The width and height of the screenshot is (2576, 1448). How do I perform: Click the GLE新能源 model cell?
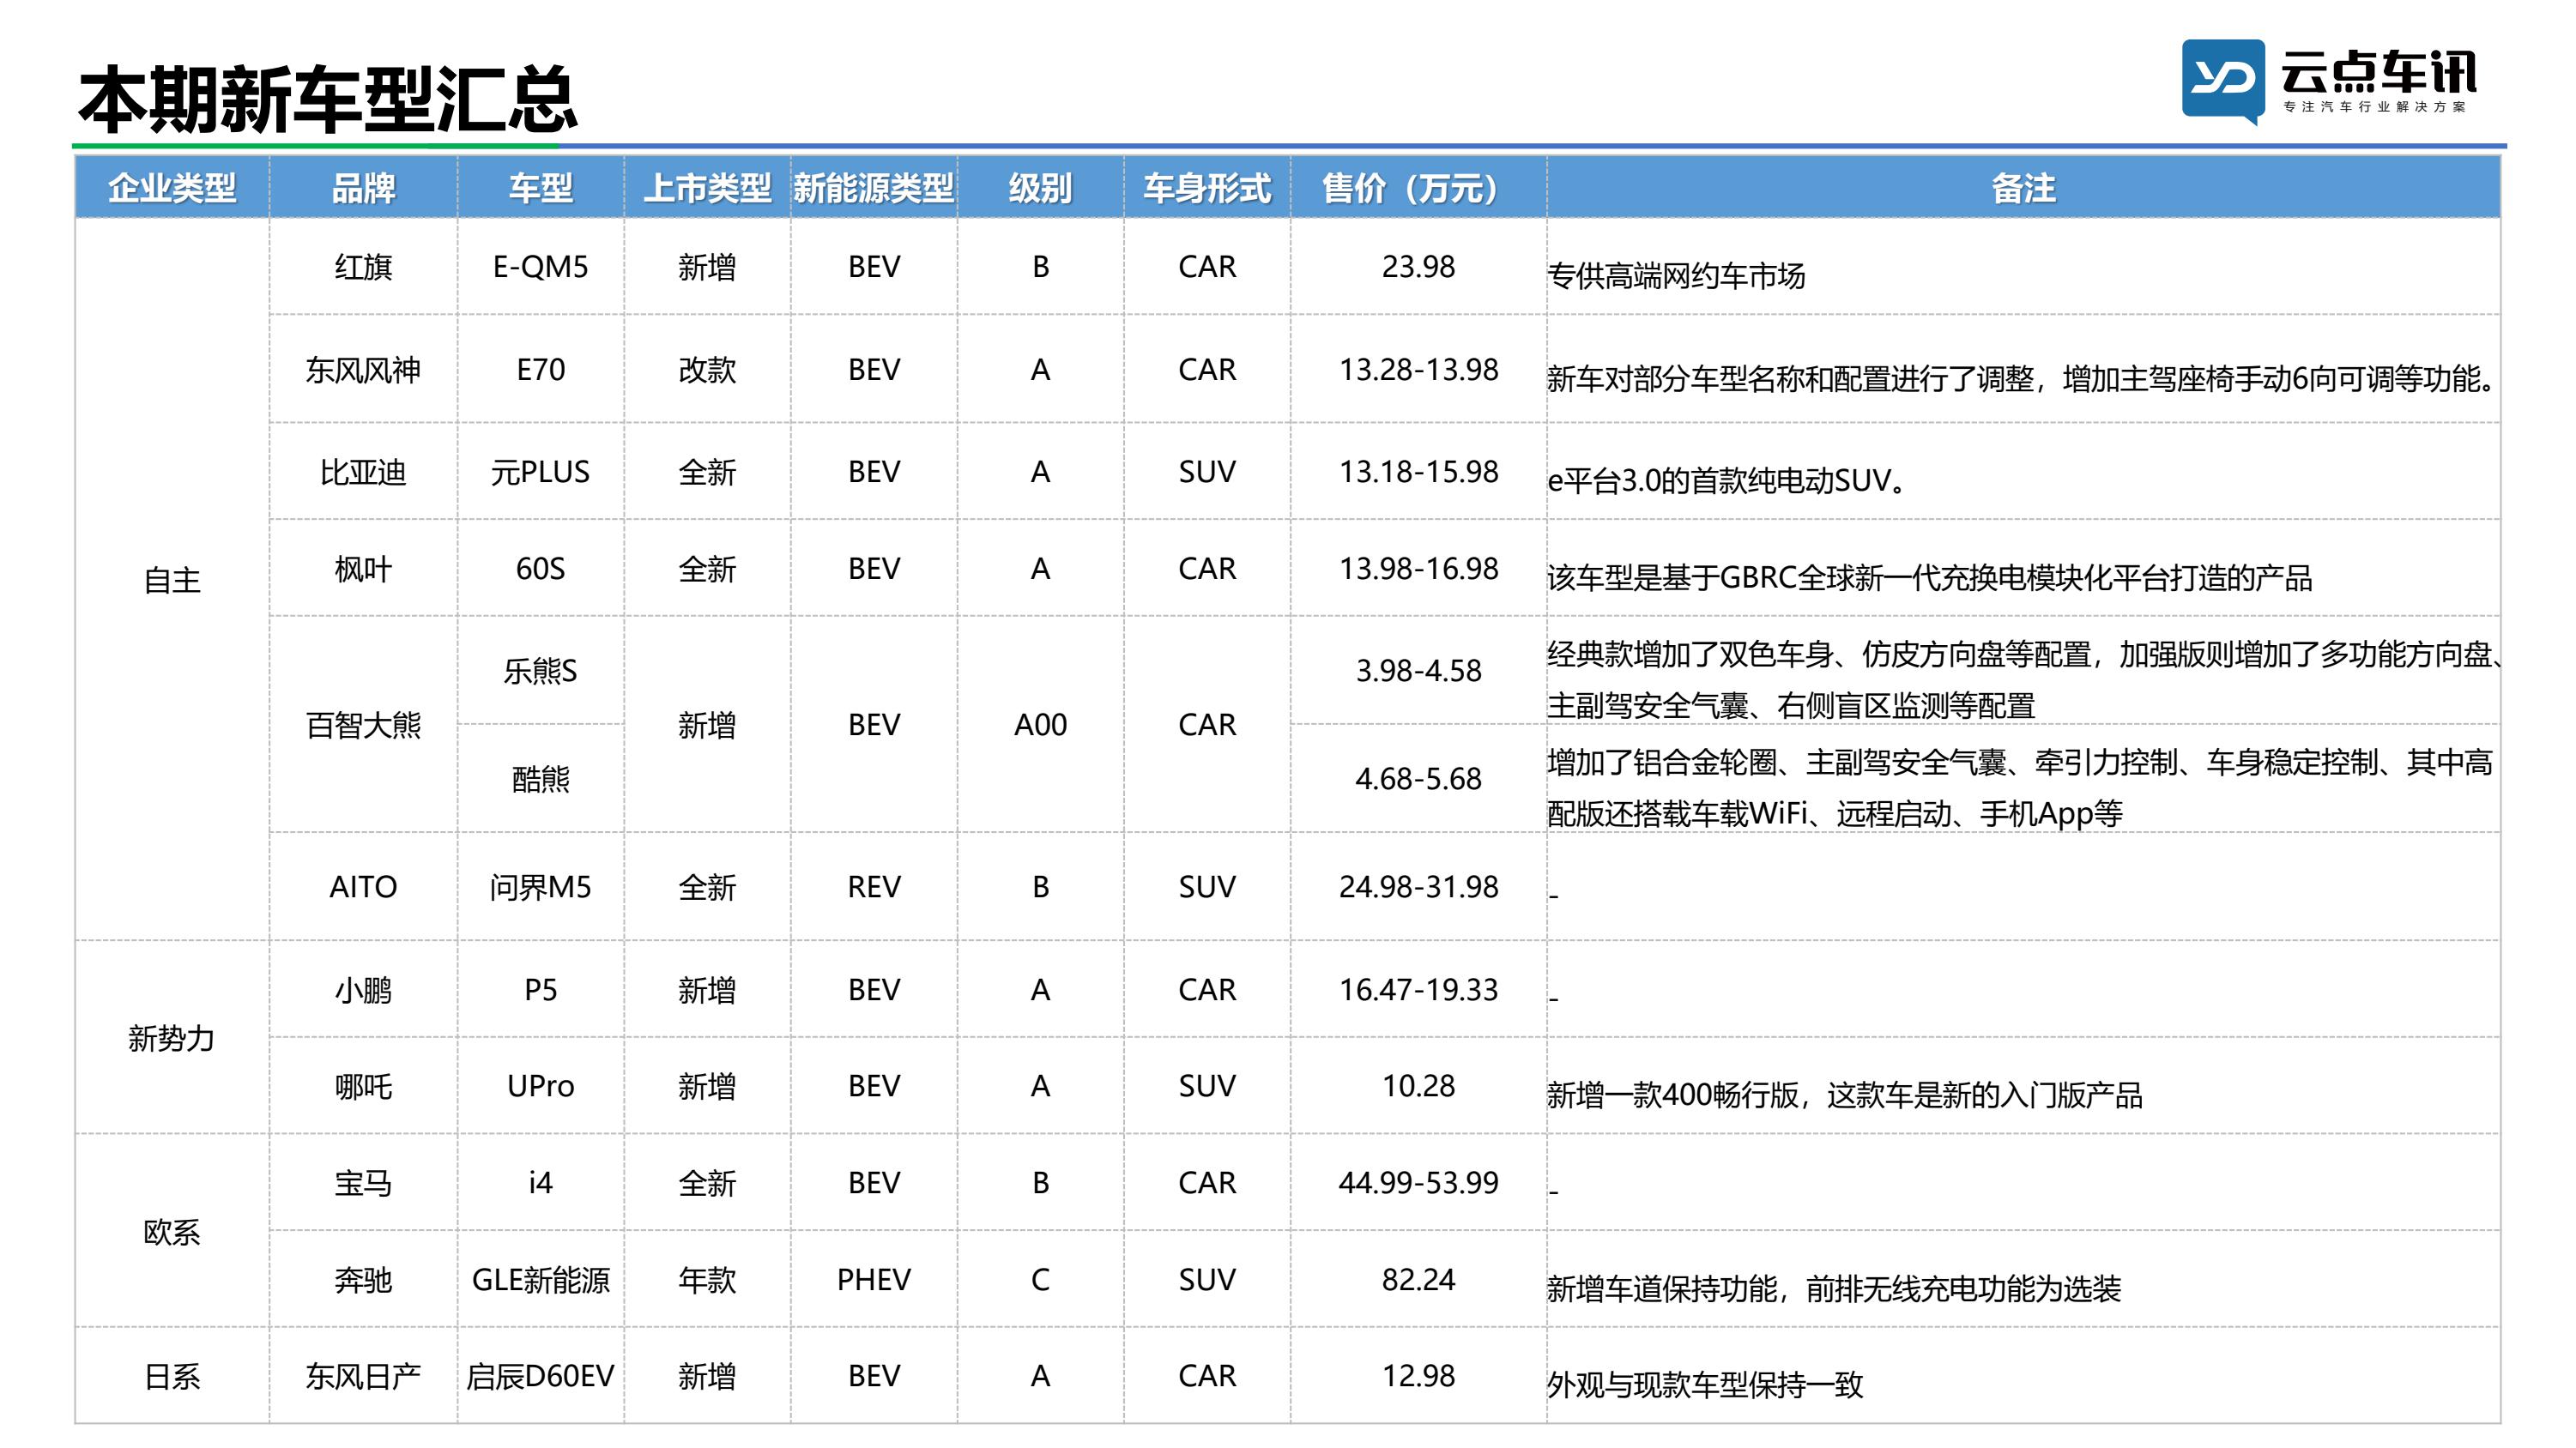540,1280
